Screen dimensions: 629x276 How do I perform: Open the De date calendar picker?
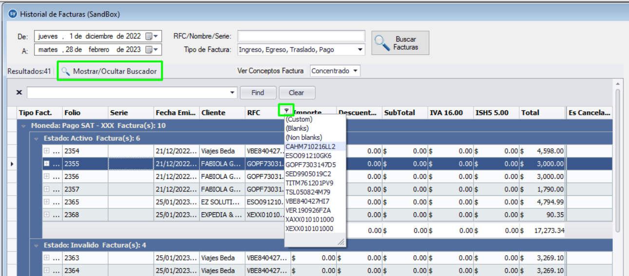tap(152, 36)
